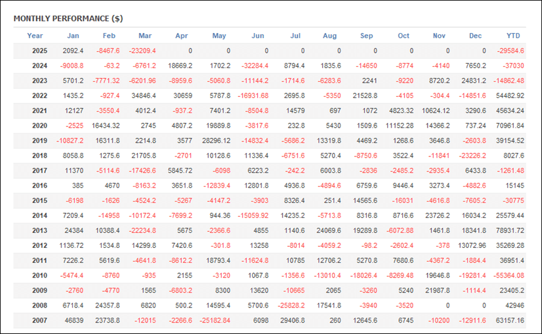Click the 2007 May value -25182.84
Image resolution: width=542 pixels, height=334 pixels.
(x=215, y=320)
